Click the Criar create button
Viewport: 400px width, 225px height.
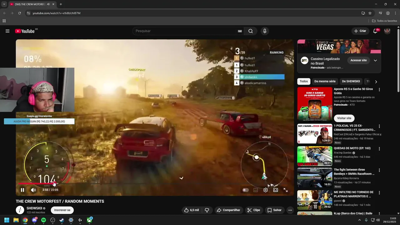click(360, 31)
